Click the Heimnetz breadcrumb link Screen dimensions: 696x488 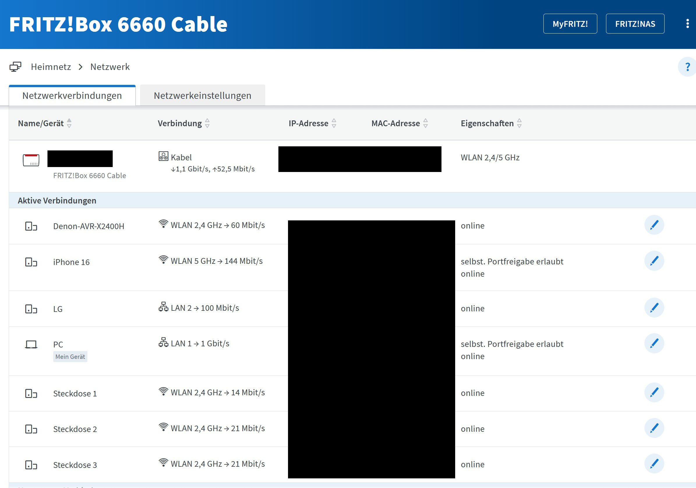[51, 67]
